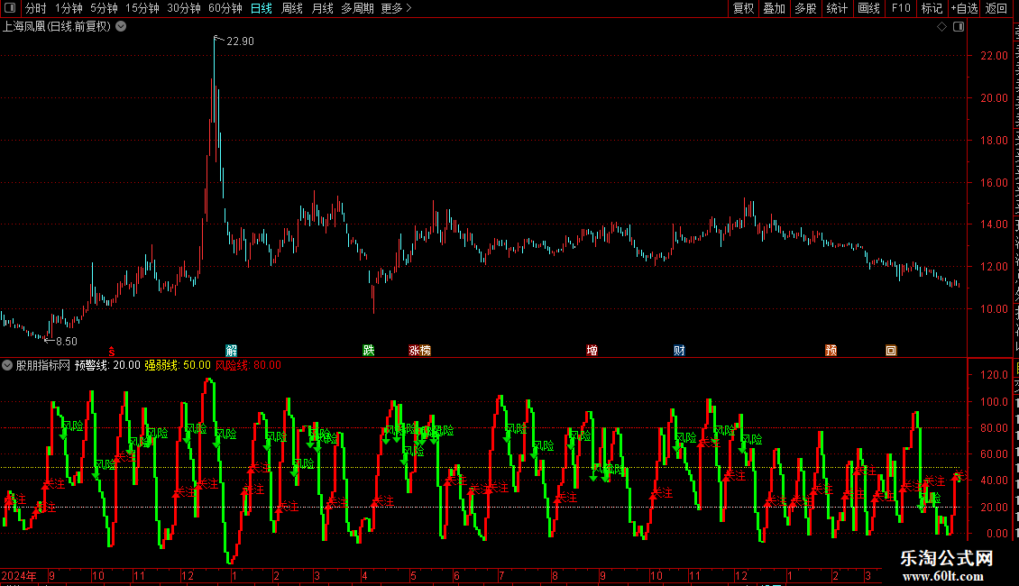The image size is (1019, 586).
Task: Switch to 分时 intraday view
Action: (36, 8)
